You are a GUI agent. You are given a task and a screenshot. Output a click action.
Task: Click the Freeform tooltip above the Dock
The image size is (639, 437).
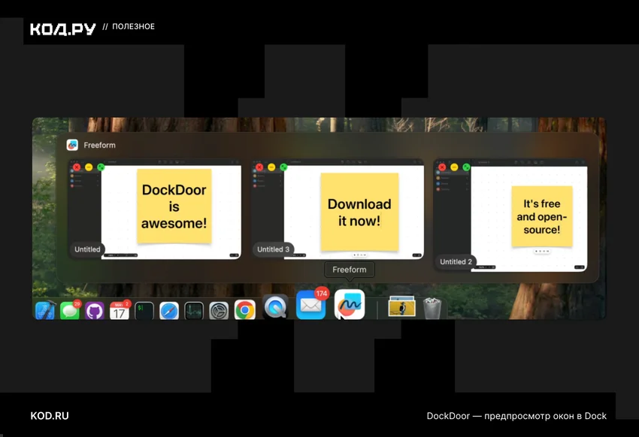350,270
